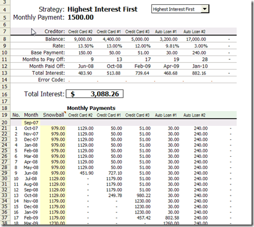Click the rate cell 12.00%
This screenshot has width=254, height=227.
coord(143,46)
